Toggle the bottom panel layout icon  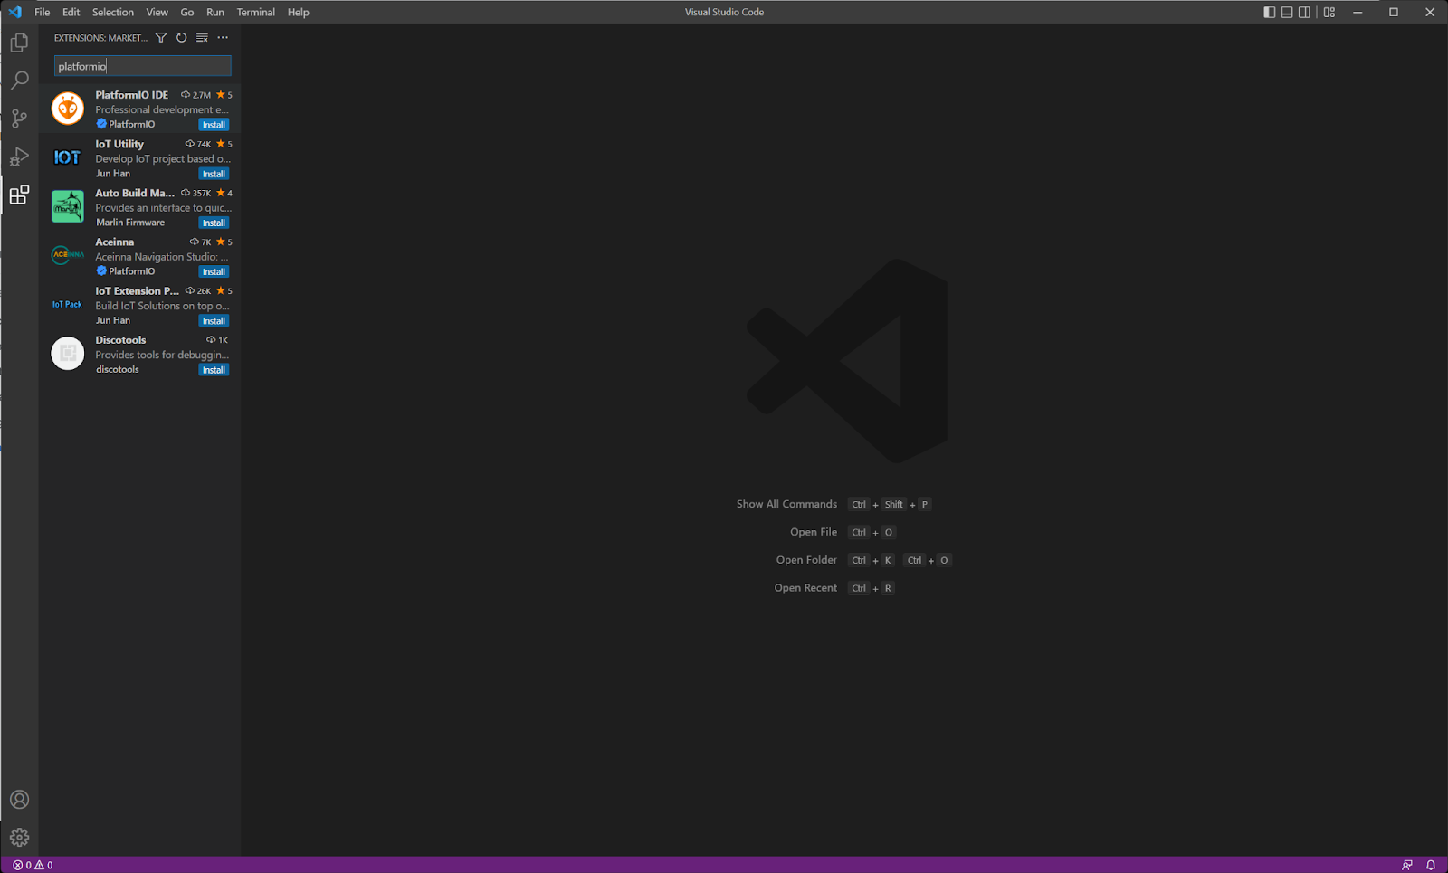[1287, 12]
